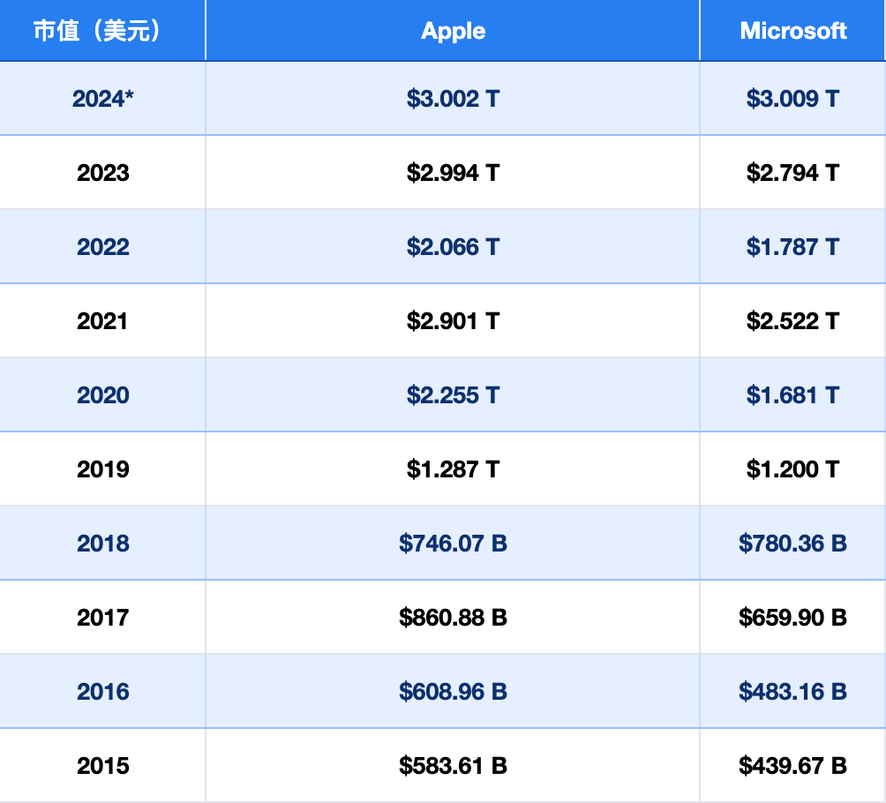Click Apple value $2.066 T
Screen dimensions: 886x803
tap(453, 246)
